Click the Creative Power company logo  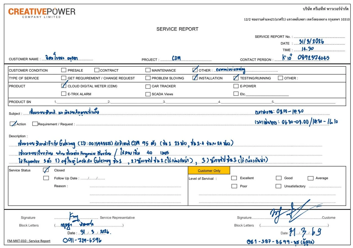tap(42, 13)
